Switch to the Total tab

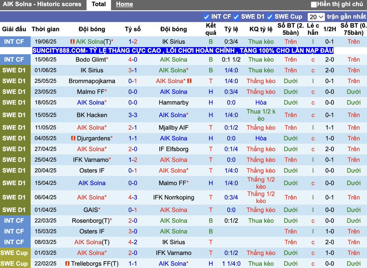[99, 4]
